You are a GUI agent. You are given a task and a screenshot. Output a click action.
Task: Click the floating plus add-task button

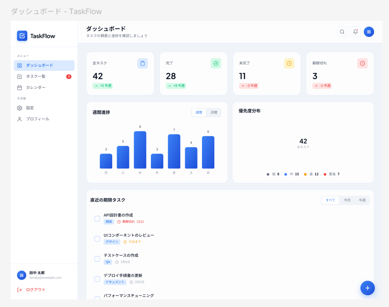tap(367, 288)
